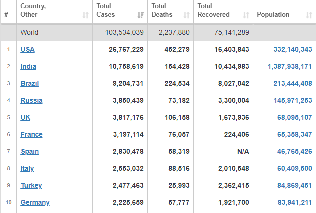Click the Total Deaths header label
This screenshot has width=316, height=213.
pyautogui.click(x=162, y=10)
